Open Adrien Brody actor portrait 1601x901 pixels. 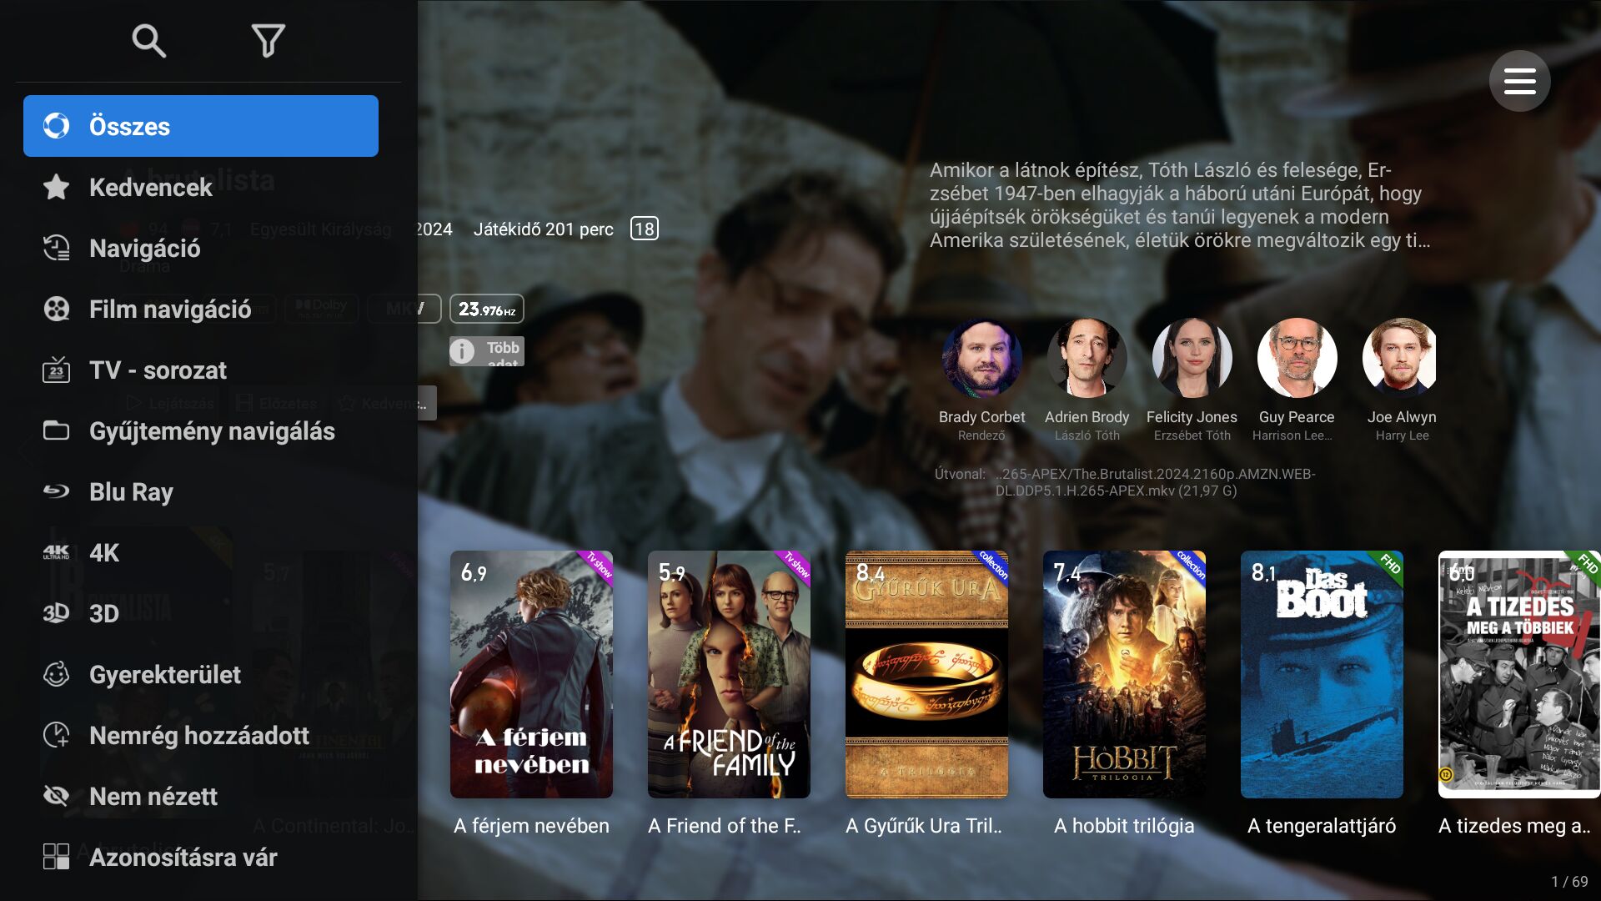click(x=1087, y=358)
